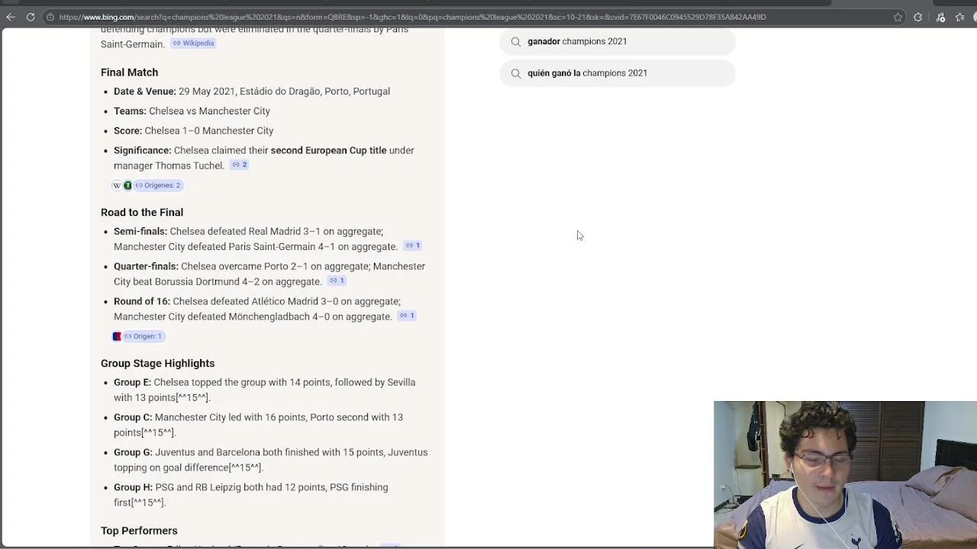Open site information icon beside the URL
Screen dimensions: 977x549
coord(50,17)
